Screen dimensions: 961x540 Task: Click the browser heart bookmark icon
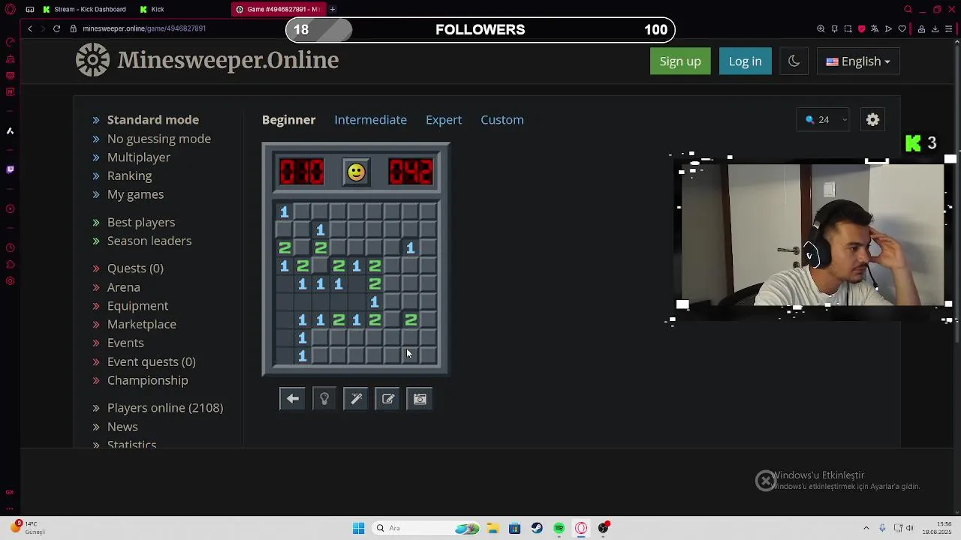tap(902, 28)
